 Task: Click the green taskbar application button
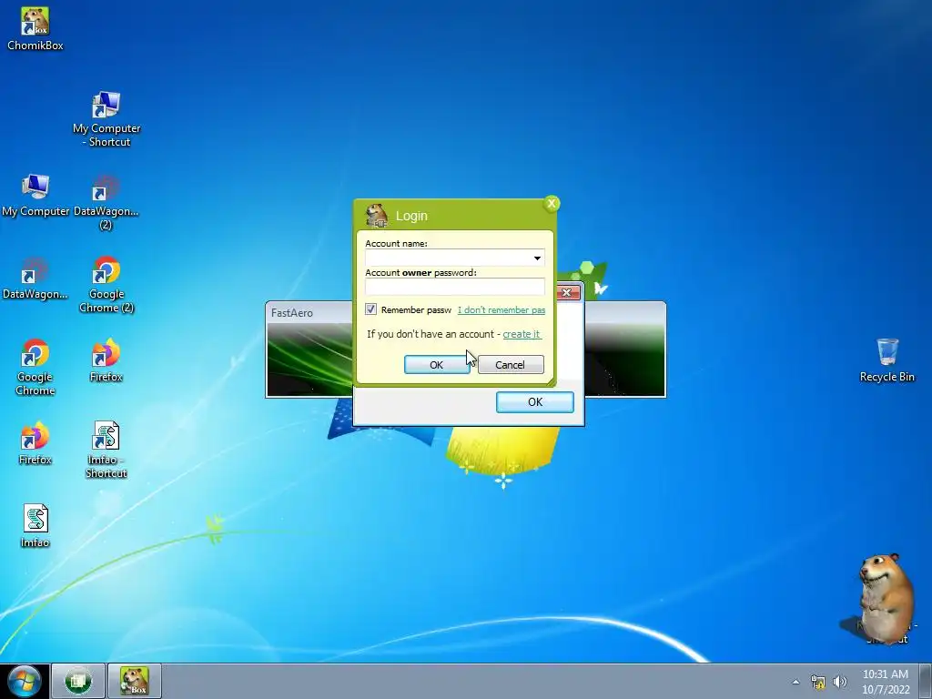tap(78, 681)
